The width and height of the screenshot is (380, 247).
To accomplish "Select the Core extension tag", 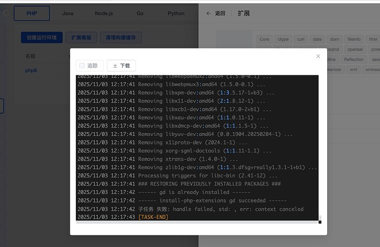I will point(264,40).
